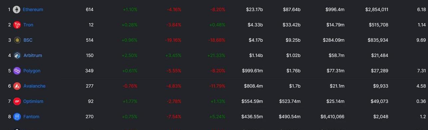Open the Arbitrum chain link
The image size is (428, 130).
(x=33, y=56)
